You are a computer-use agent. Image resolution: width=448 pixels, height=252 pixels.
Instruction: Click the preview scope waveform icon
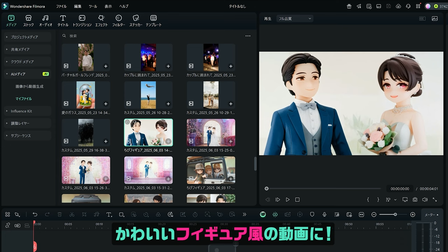tap(435, 19)
